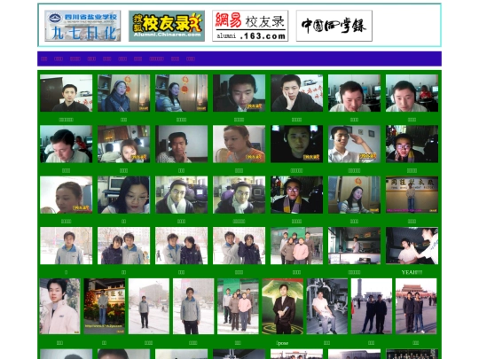479x359 pixels.
Task: Click the pose caption text
Action: (283, 343)
